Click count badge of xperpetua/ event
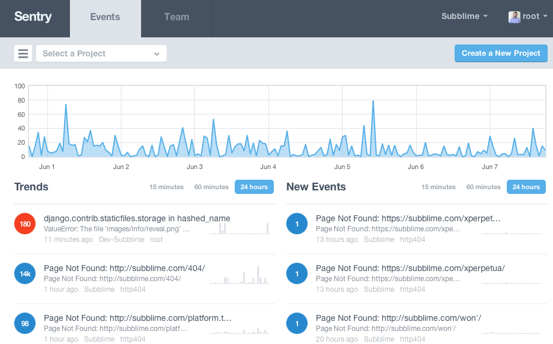Image resolution: width=553 pixels, height=344 pixels. coord(297,273)
